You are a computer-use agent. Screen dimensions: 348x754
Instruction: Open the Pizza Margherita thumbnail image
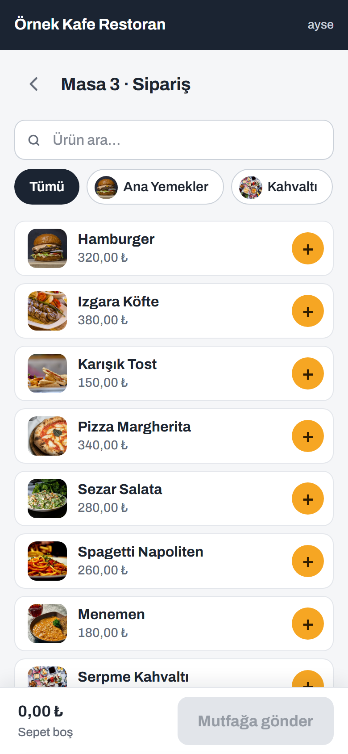[47, 436]
